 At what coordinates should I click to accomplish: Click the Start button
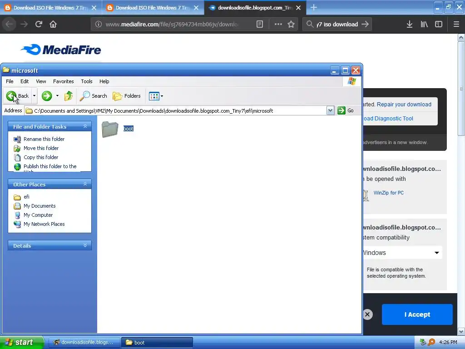tap(21, 342)
